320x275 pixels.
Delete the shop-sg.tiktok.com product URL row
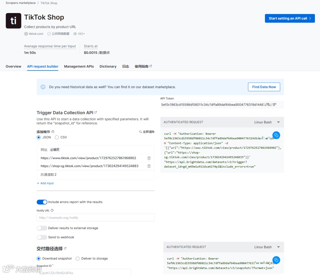(149, 166)
